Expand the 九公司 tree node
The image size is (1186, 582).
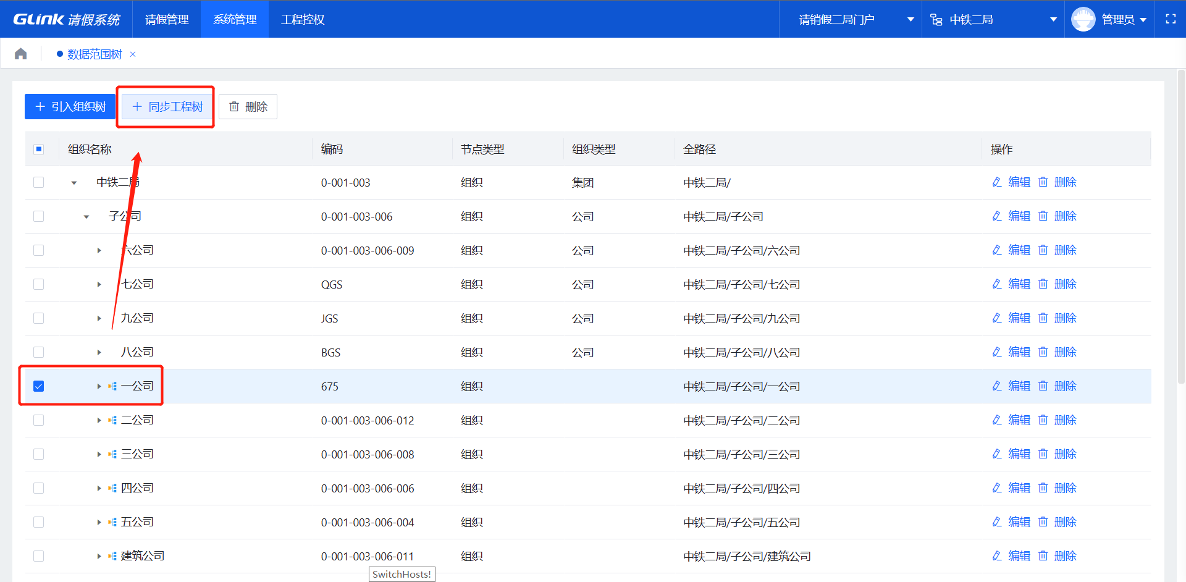point(99,318)
